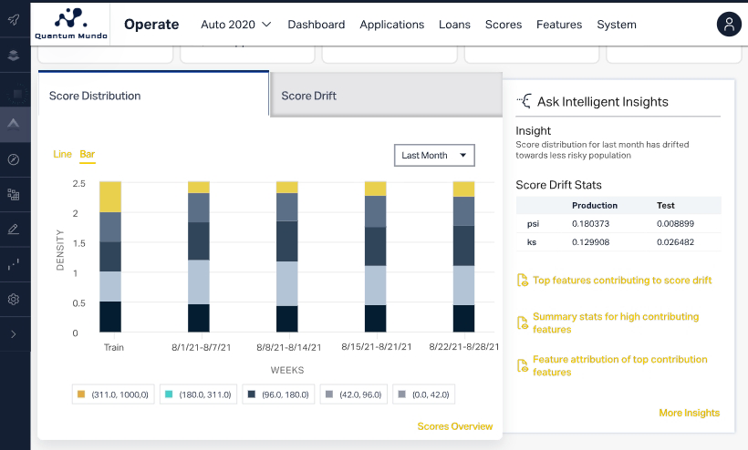Click the rocket icon in sidebar
Image resolution: width=748 pixels, height=450 pixels.
pyautogui.click(x=14, y=19)
